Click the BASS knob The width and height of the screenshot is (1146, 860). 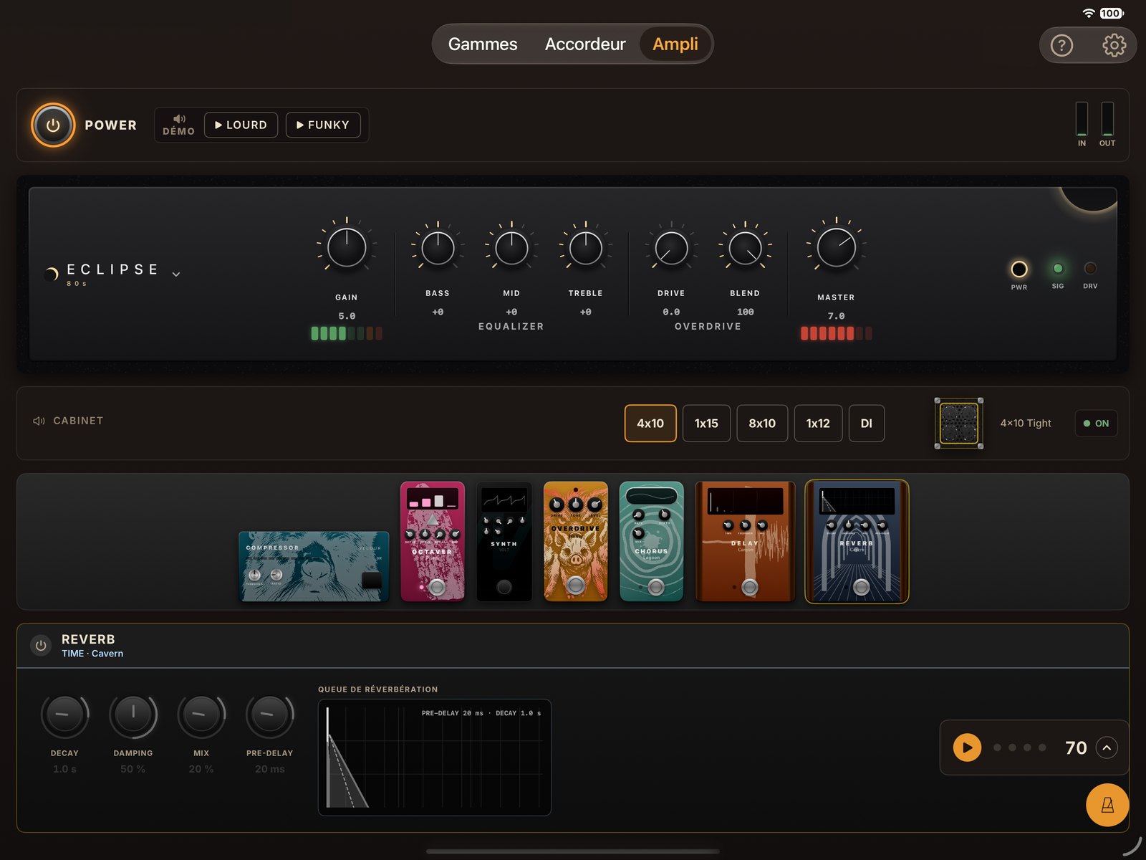click(x=438, y=249)
